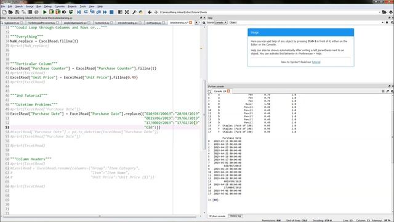Re-run the last script
Image resolution: width=394 pixels, height=222 pixels.
pos(71,12)
